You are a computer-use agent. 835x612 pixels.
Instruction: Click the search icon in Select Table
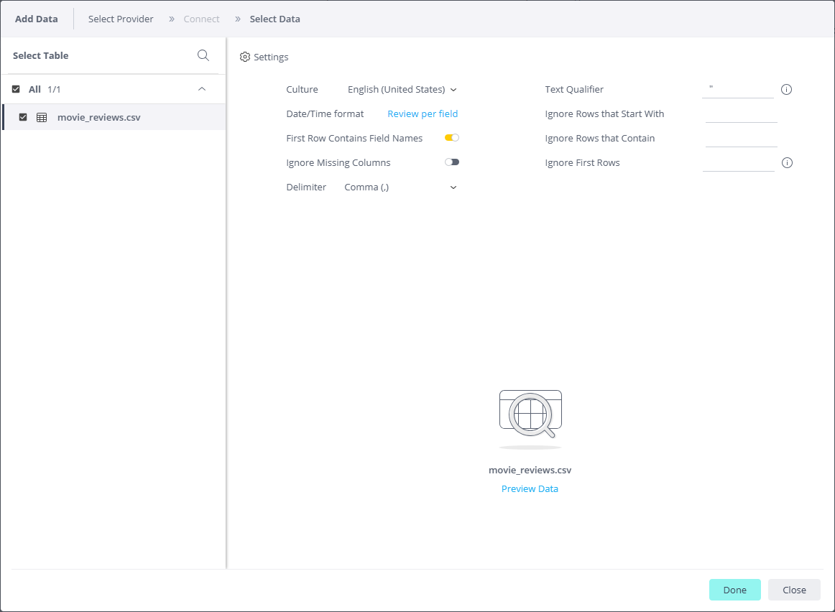203,55
